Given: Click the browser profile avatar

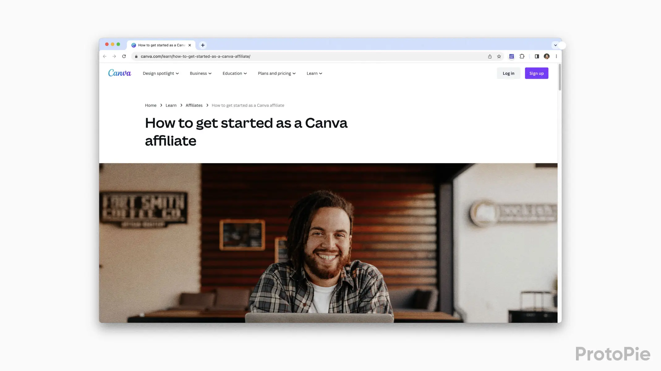Looking at the screenshot, I should tap(547, 56).
